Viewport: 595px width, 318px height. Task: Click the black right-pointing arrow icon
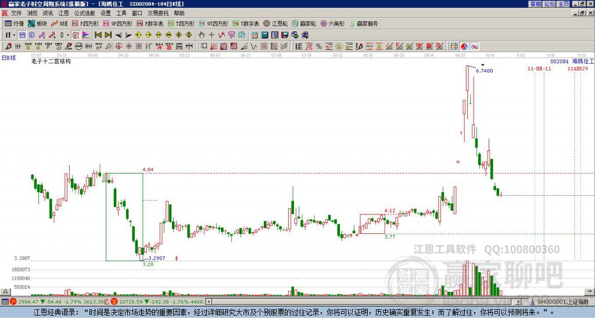pos(128,35)
